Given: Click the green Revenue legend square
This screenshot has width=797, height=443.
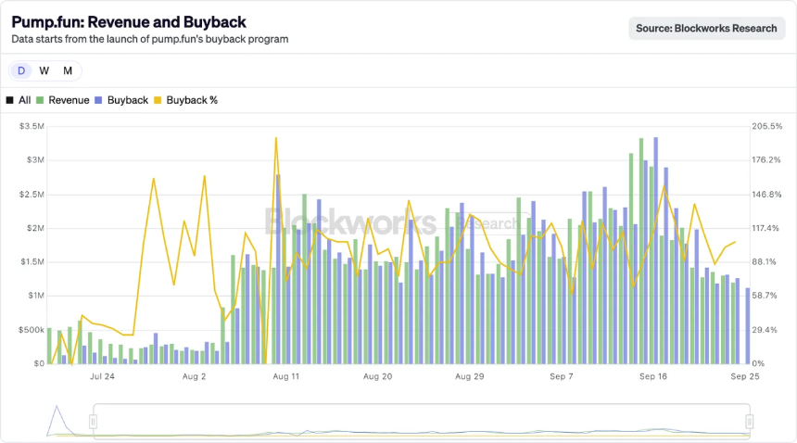Looking at the screenshot, I should 40,100.
